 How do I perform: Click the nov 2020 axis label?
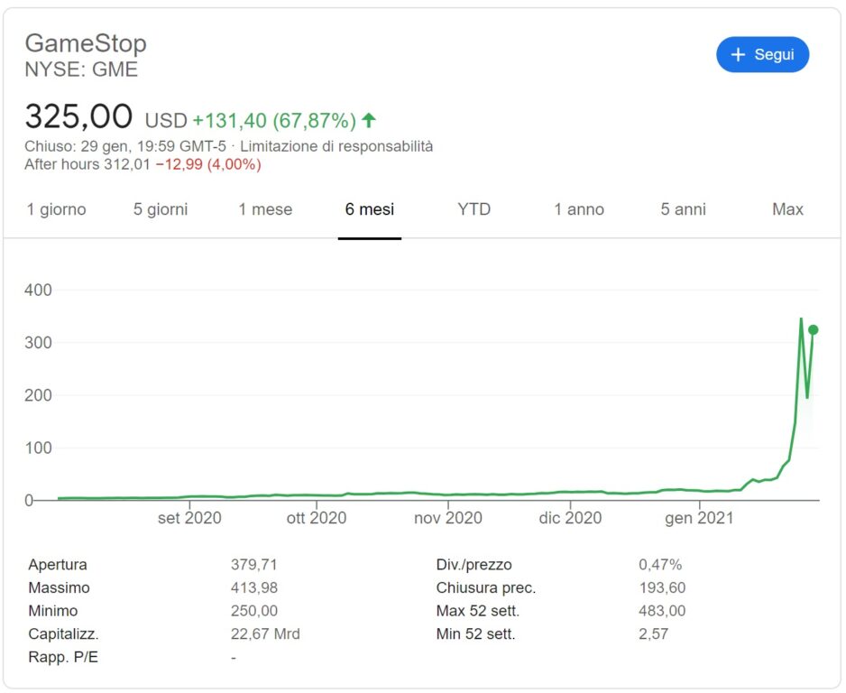448,518
